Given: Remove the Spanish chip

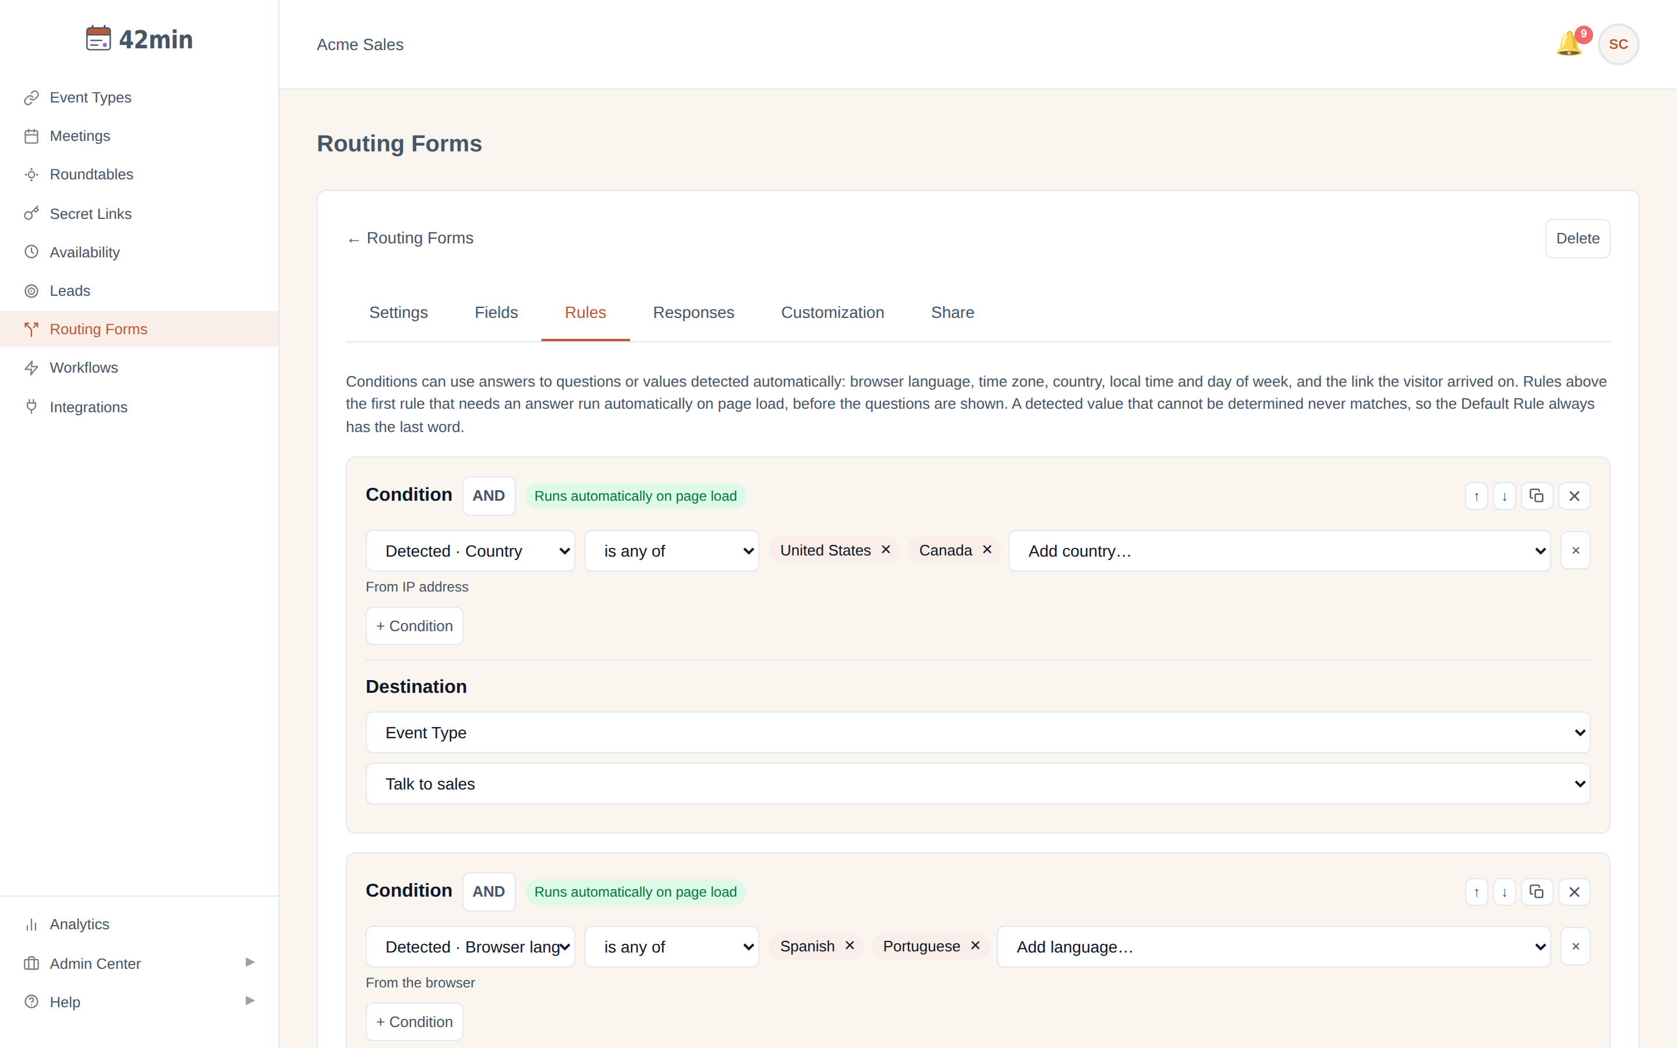Looking at the screenshot, I should pyautogui.click(x=850, y=946).
